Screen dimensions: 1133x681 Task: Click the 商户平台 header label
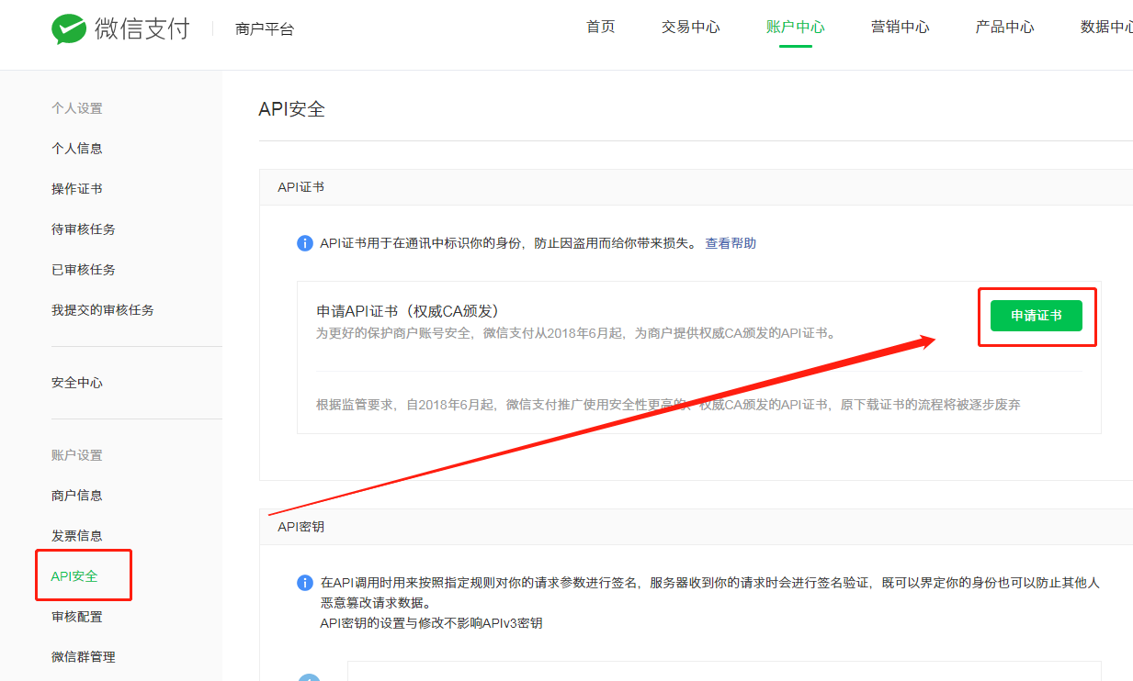pyautogui.click(x=265, y=29)
